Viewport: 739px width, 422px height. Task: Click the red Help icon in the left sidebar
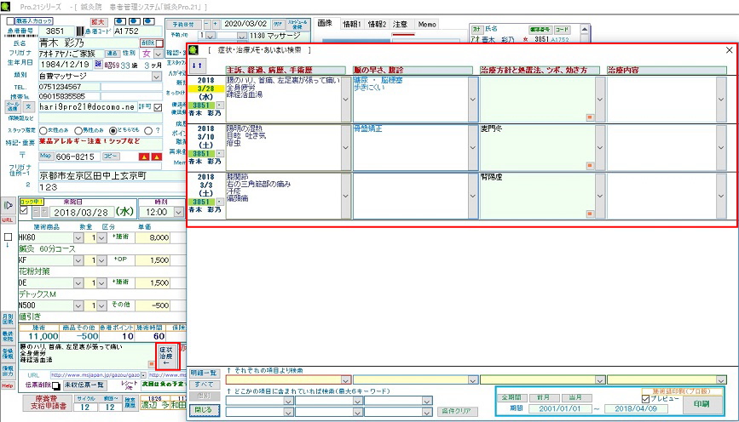[x=8, y=385]
